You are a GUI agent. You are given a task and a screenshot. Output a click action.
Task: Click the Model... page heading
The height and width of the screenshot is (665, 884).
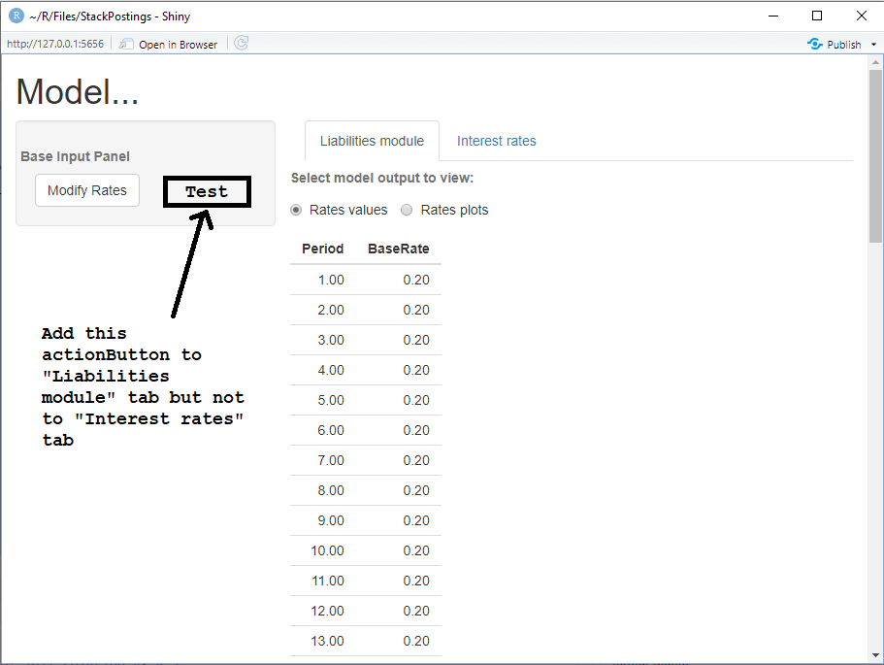pyautogui.click(x=77, y=91)
